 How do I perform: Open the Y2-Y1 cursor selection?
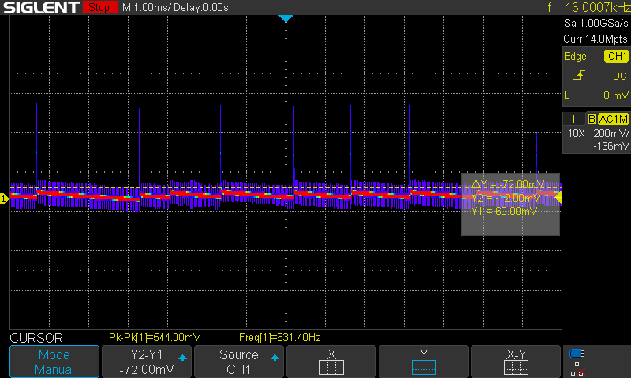(x=147, y=362)
